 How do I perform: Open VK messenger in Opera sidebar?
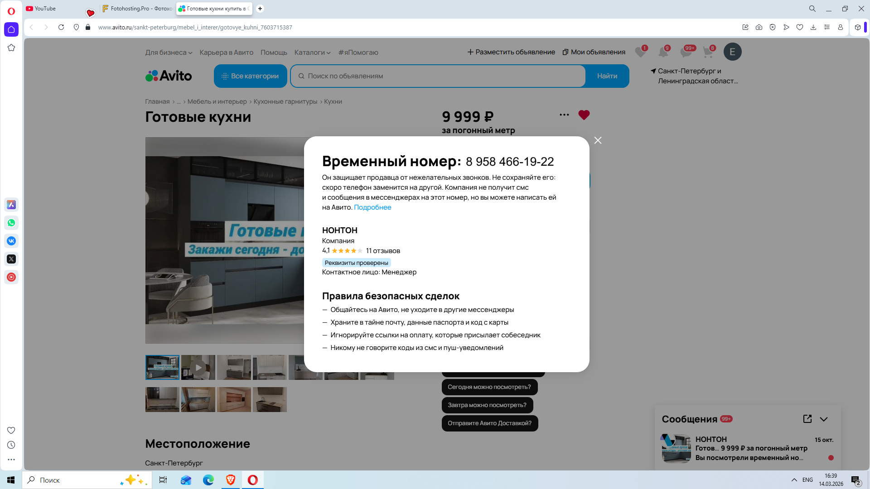[x=11, y=241]
